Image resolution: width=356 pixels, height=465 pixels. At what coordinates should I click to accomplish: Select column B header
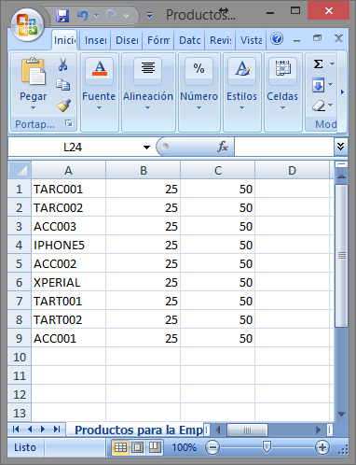(143, 170)
